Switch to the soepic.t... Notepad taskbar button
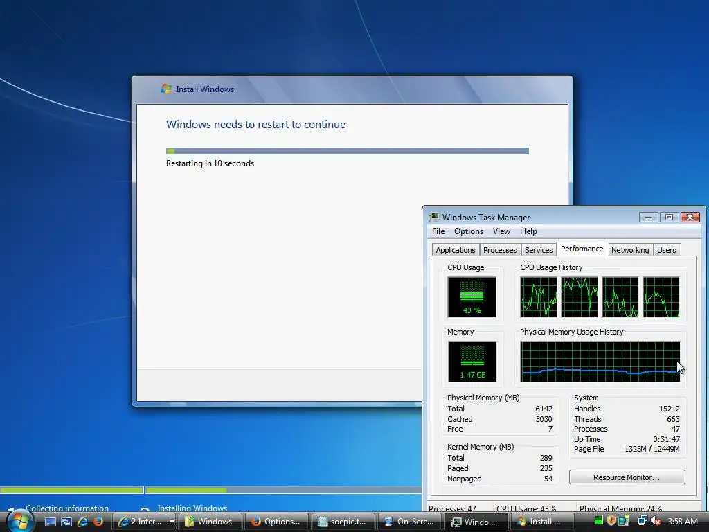 coord(343,522)
